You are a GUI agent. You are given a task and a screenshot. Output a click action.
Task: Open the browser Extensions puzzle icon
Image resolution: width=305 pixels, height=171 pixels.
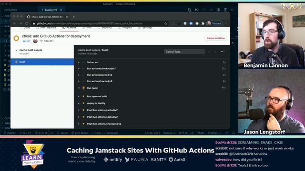point(203,23)
